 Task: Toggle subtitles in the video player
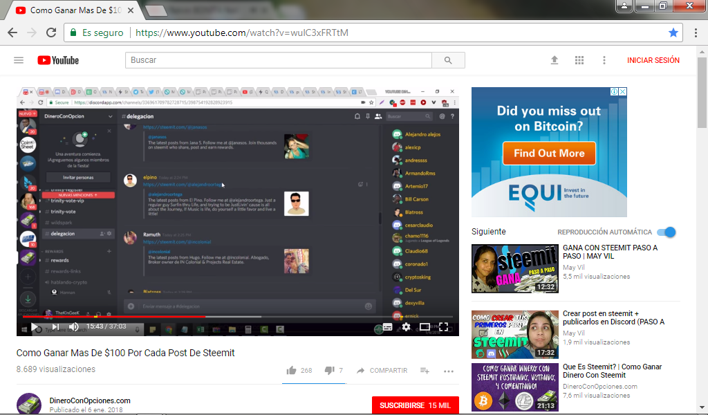[387, 326]
